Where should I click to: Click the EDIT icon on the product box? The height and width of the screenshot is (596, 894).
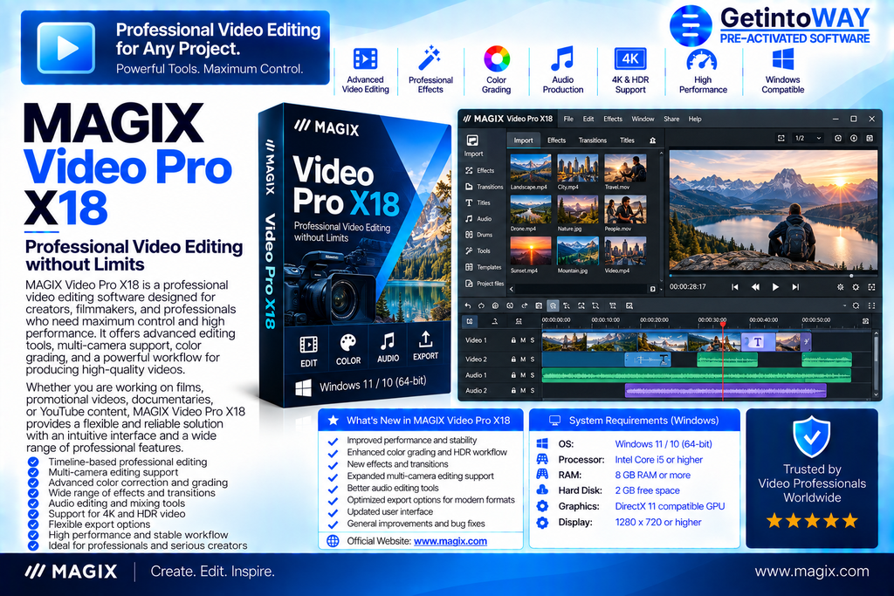coord(308,345)
